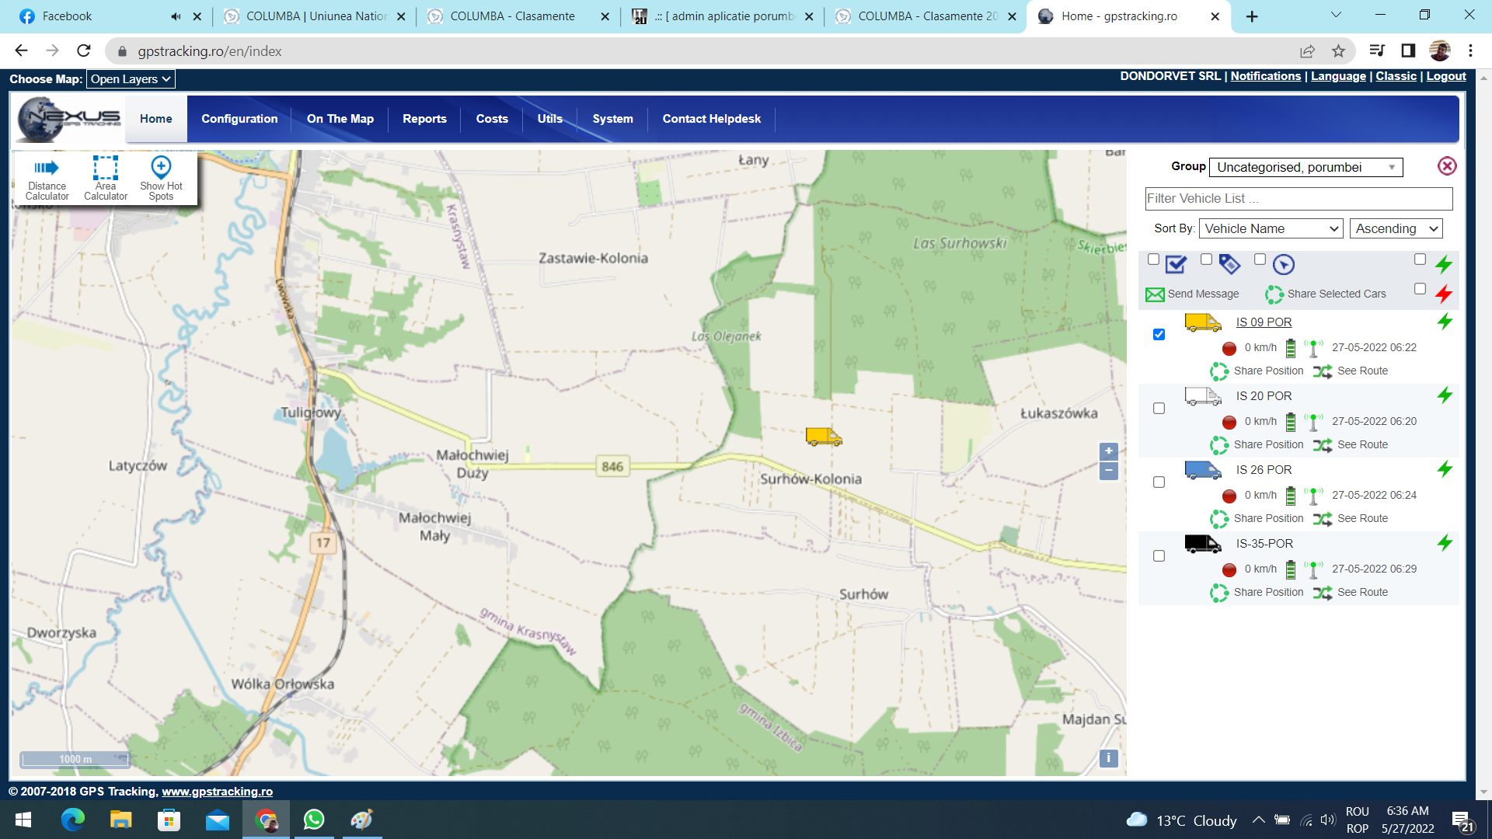Check the IS-35-POR vehicle checkbox
The width and height of the screenshot is (1492, 839).
click(x=1159, y=556)
